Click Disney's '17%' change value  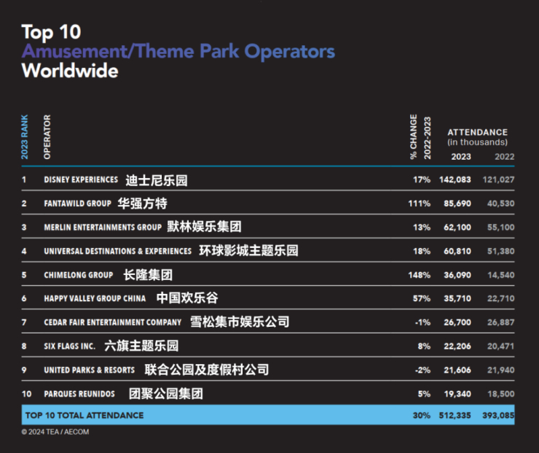click(422, 179)
